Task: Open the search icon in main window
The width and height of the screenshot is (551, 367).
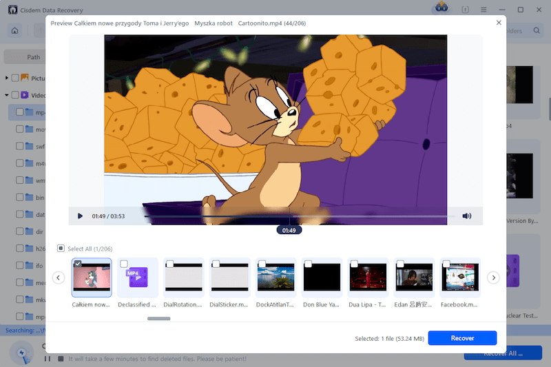Action: coord(537,30)
